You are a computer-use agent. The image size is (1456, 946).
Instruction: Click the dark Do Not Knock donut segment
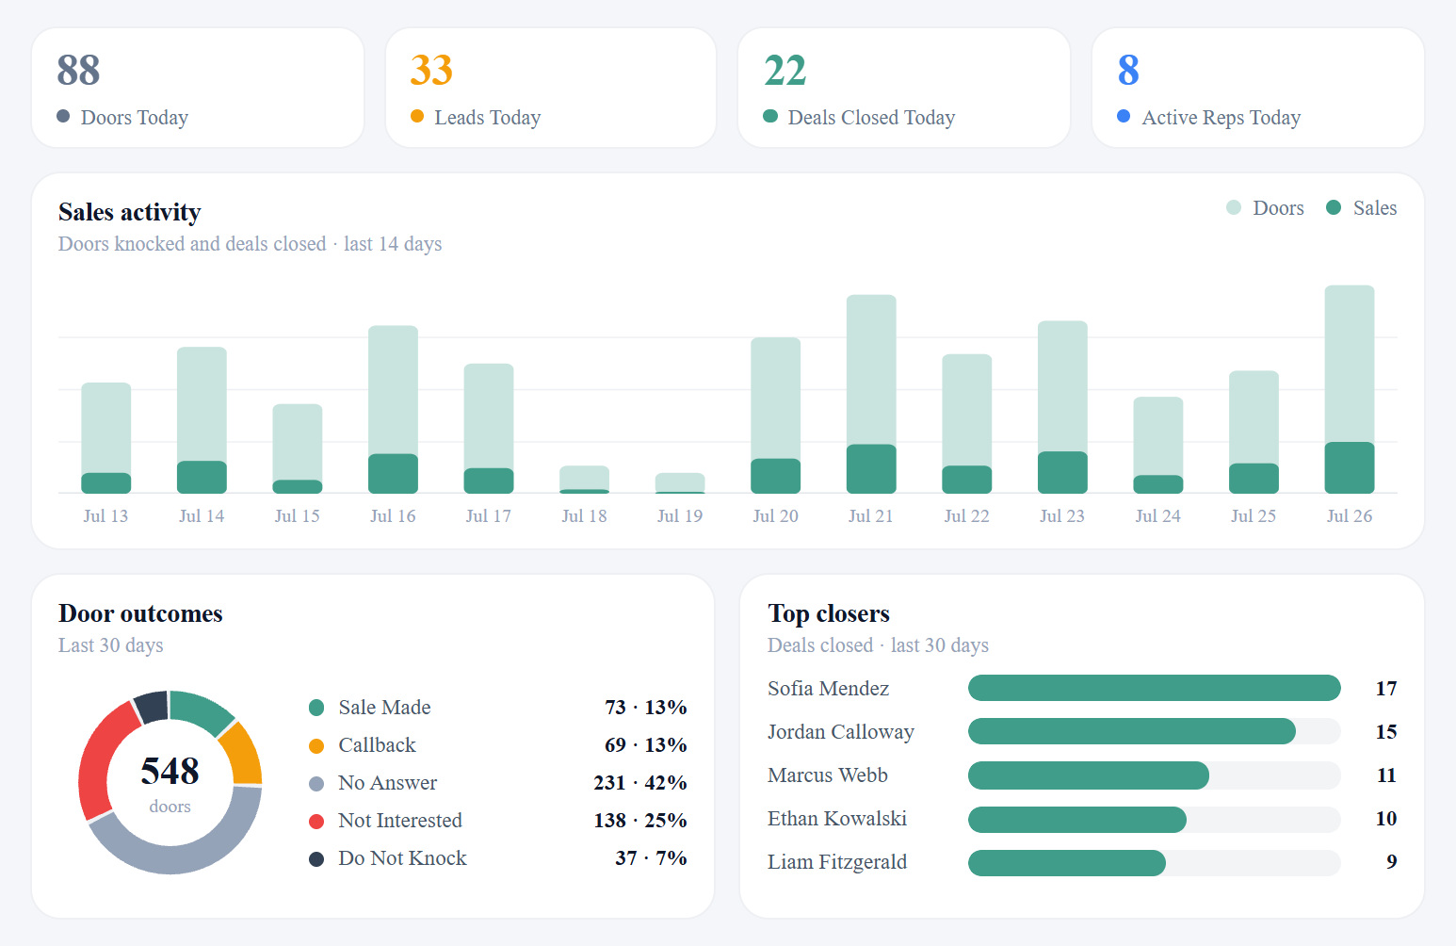pos(153,707)
